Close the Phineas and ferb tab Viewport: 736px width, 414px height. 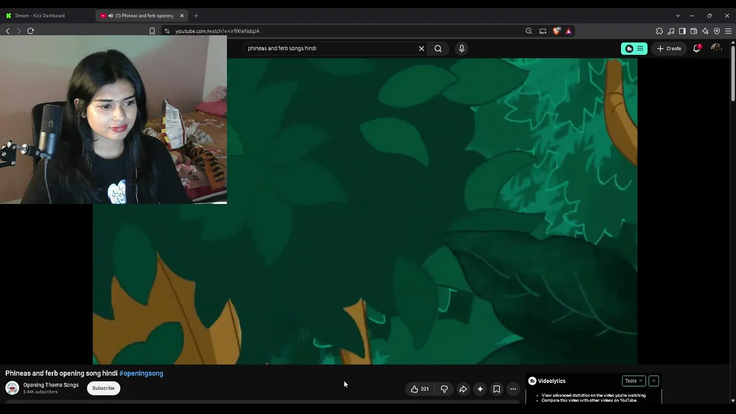182,16
